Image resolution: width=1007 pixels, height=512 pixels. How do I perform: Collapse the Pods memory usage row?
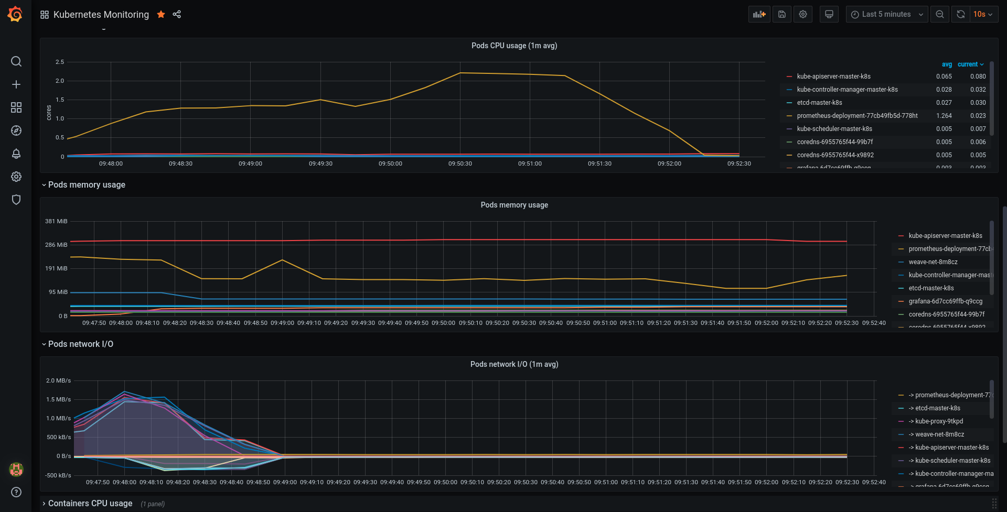tap(44, 185)
